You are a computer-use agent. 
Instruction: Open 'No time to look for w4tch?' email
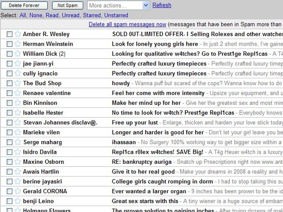[x=173, y=113]
